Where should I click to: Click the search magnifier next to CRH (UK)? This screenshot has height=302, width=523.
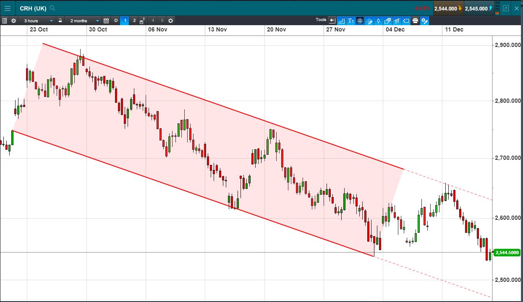[x=52, y=8]
